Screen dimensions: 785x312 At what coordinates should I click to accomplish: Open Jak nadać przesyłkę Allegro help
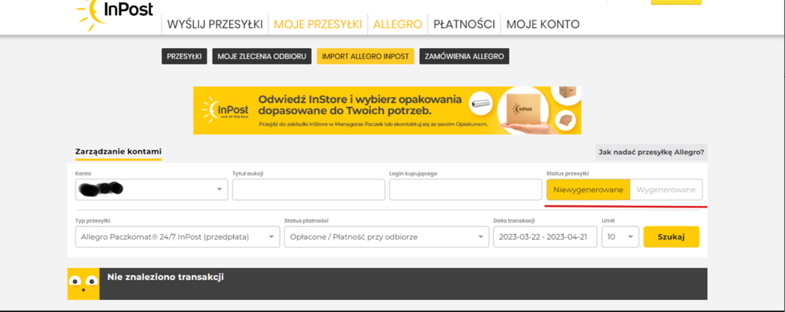click(x=651, y=152)
